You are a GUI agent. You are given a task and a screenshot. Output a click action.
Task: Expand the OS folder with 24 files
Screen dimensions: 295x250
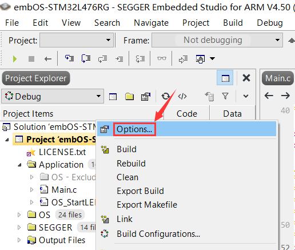[x=19, y=215]
